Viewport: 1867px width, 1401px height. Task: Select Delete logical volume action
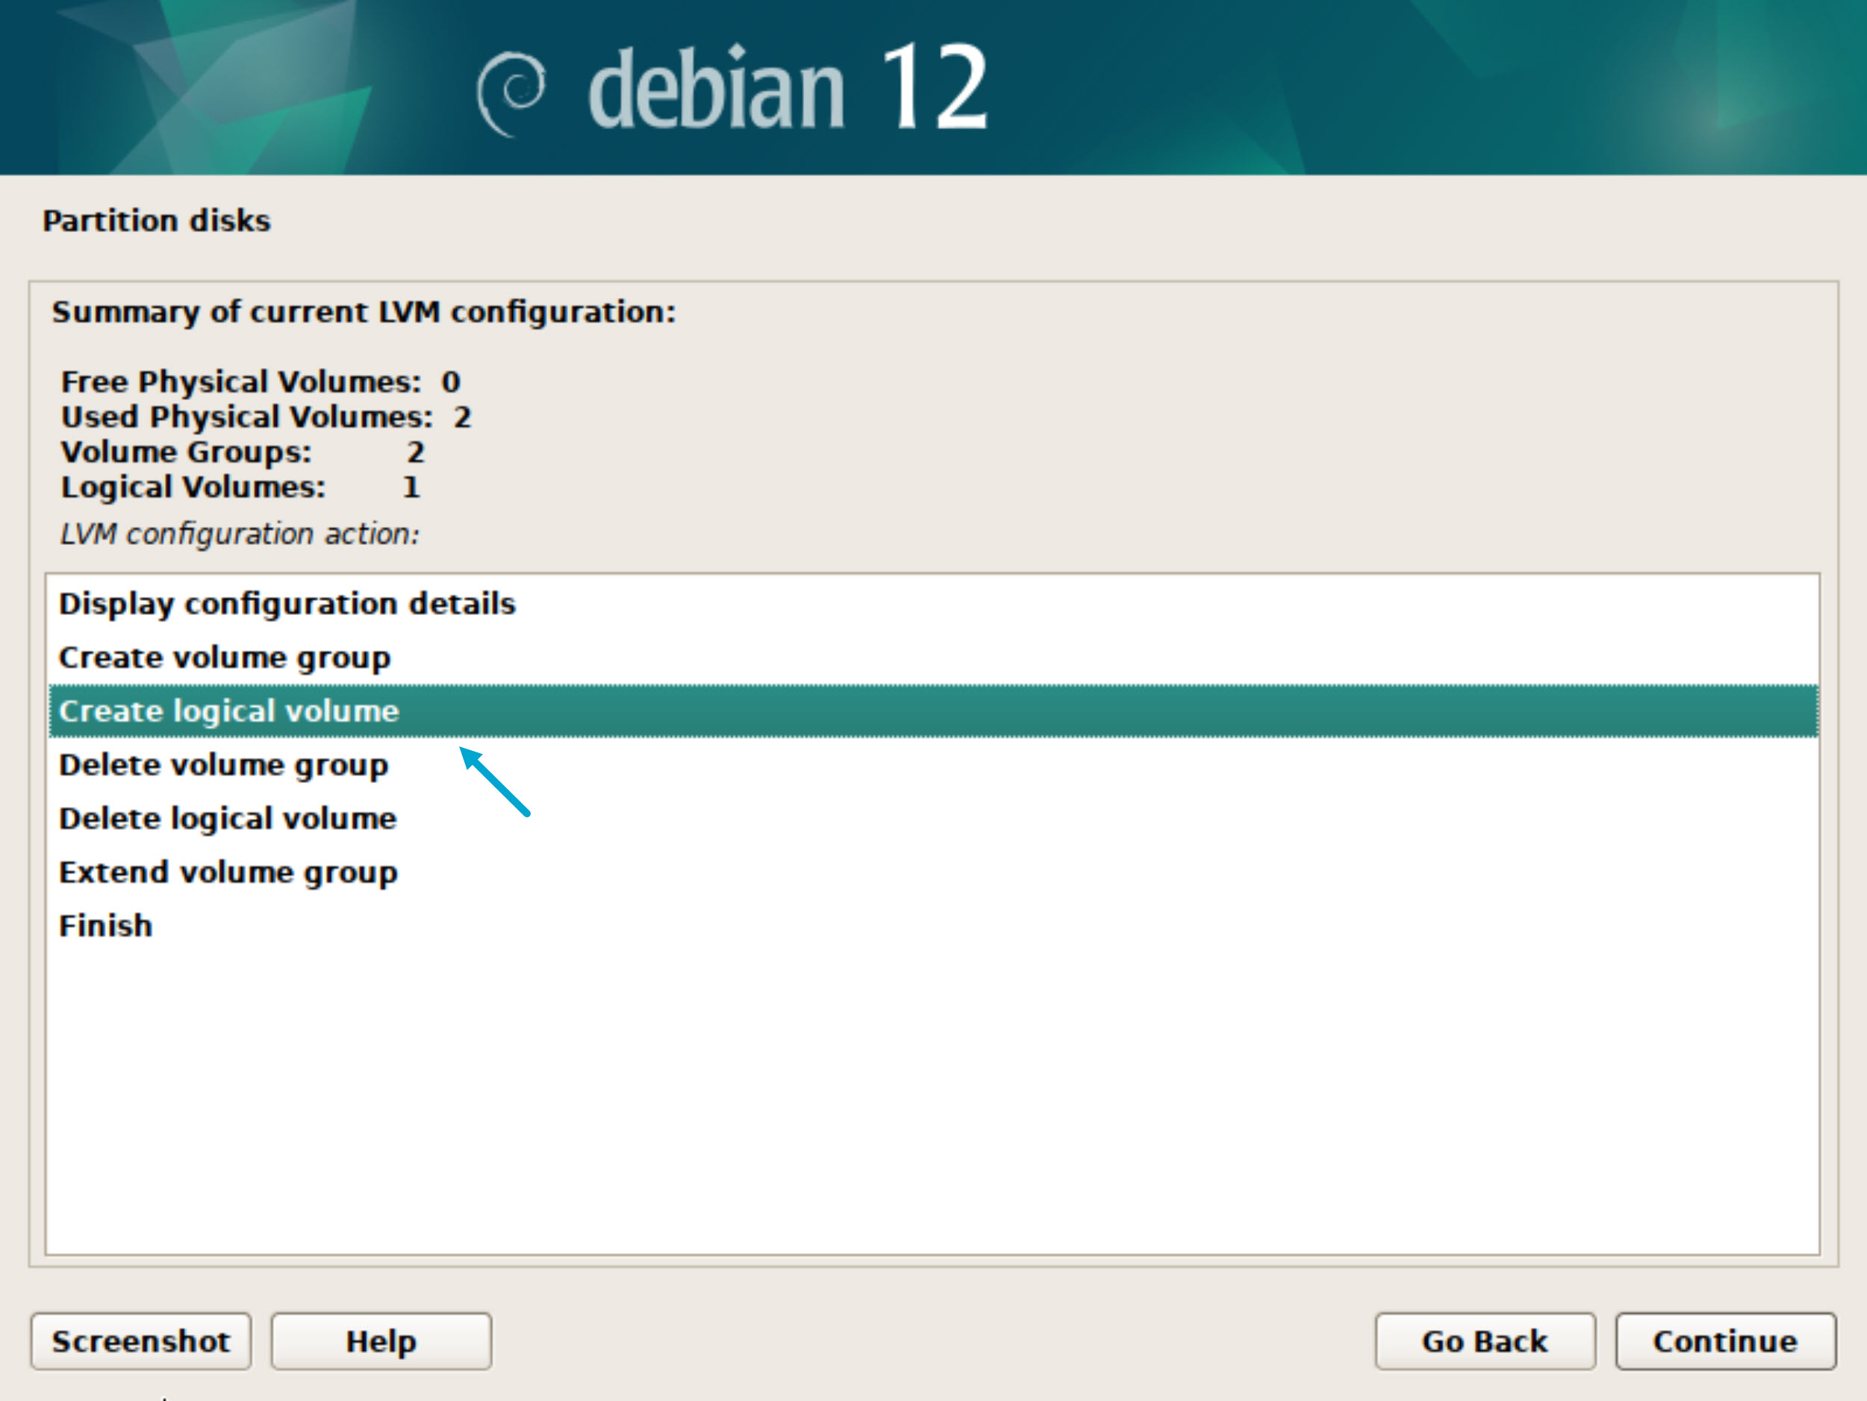point(228,819)
